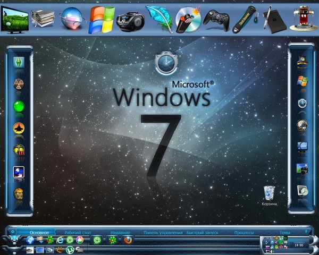Launch The Sims green diamond icon in left dock
The image size is (319, 255).
[19, 62]
